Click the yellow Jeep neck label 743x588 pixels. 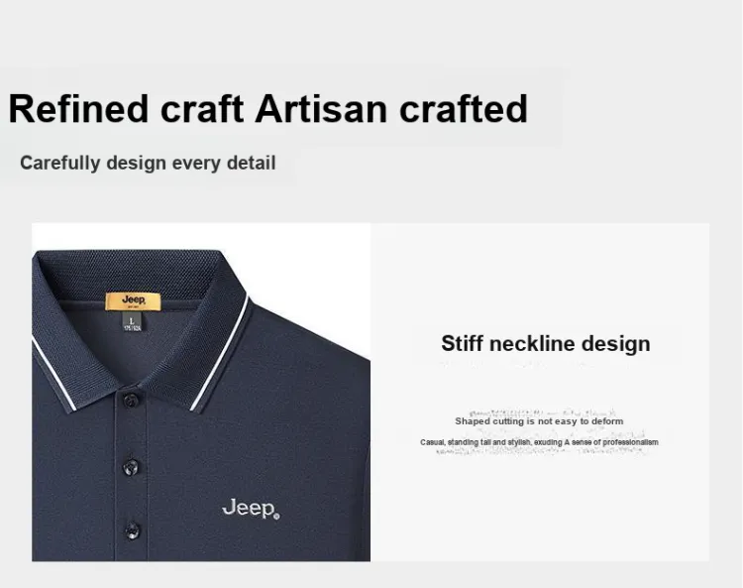point(133,301)
